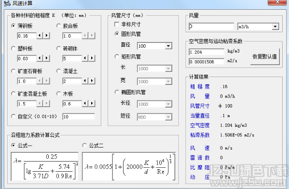Increase 砖砌体 roughness using right arrow
Image resolution: width=289 pixels, height=189 pixels.
point(92,58)
